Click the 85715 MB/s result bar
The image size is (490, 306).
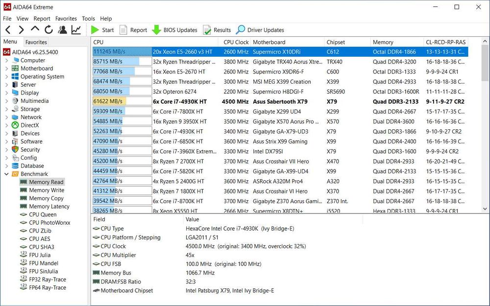point(122,62)
